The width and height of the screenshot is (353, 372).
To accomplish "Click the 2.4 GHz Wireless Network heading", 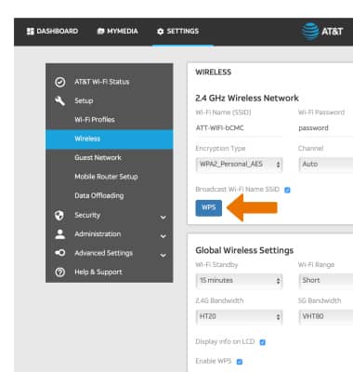I will [247, 98].
